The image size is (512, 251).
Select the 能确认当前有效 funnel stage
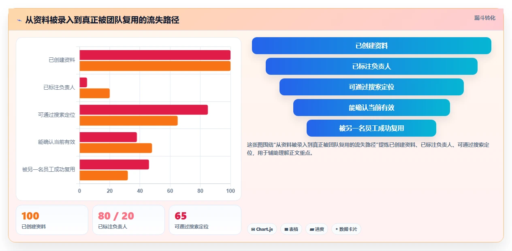371,108
